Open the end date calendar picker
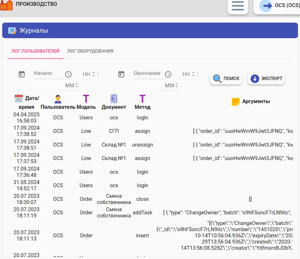Image resolution: width=300 pixels, height=259 pixels. [121, 74]
